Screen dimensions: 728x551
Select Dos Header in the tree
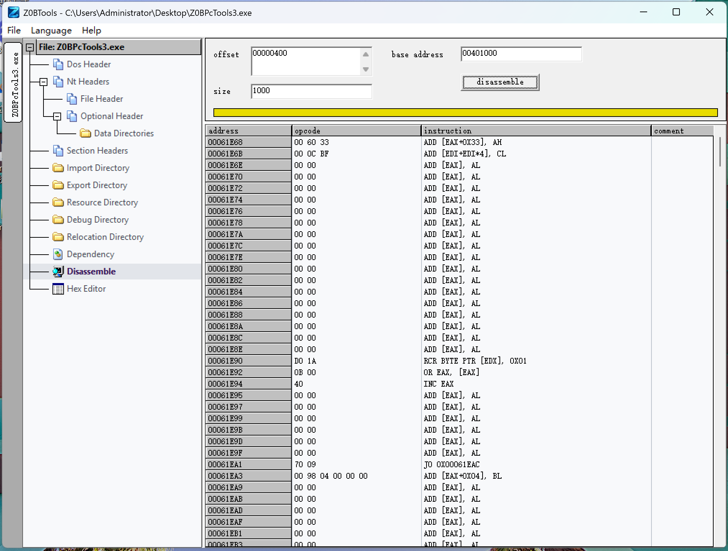[x=89, y=64]
